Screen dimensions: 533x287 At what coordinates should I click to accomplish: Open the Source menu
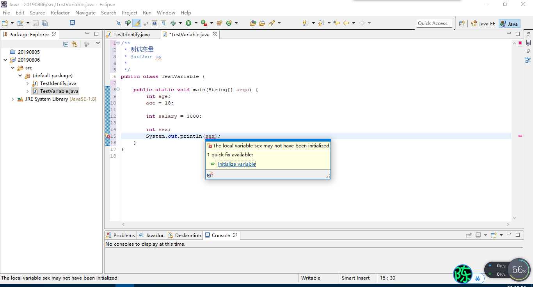[37, 13]
